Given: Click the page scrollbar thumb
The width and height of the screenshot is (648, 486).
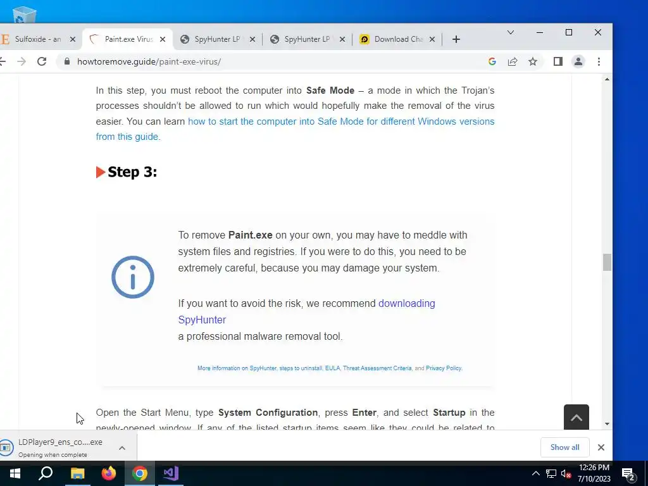Looking at the screenshot, I should (x=607, y=263).
